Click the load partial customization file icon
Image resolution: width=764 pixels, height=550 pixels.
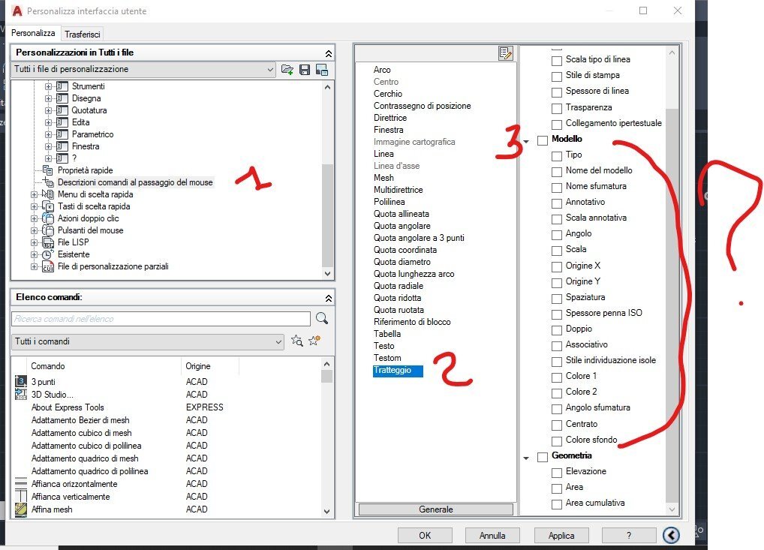[x=287, y=70]
